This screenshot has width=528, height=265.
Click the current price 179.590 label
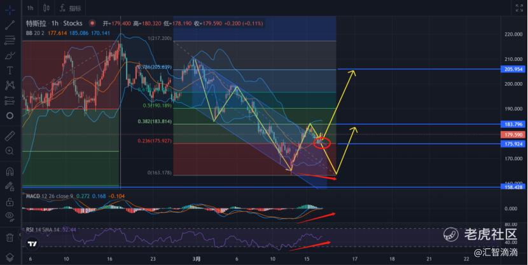pyautogui.click(x=513, y=135)
